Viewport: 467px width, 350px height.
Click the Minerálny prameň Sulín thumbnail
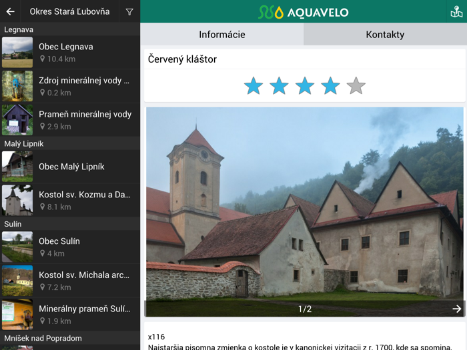pos(17,314)
